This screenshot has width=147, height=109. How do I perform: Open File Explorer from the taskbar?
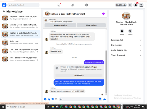tap(53, 107)
